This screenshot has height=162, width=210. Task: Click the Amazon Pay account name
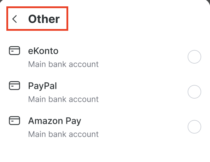click(x=55, y=121)
